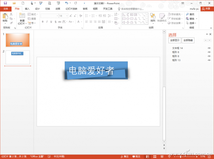Image resolution: width=214 pixels, height=159 pixels.
Task: Toggle visibility of second 矩形 8 item
Action: pos(209,56)
